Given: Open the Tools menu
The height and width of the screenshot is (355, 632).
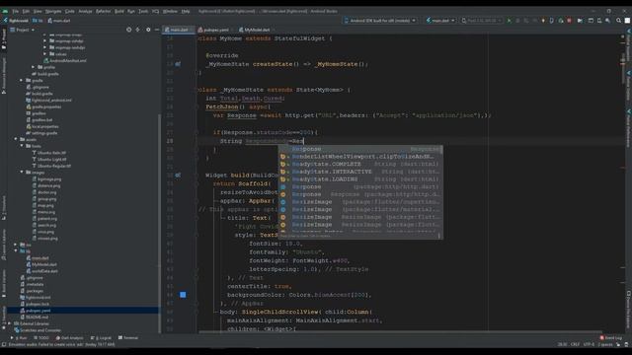Looking at the screenshot, I should click(143, 11).
